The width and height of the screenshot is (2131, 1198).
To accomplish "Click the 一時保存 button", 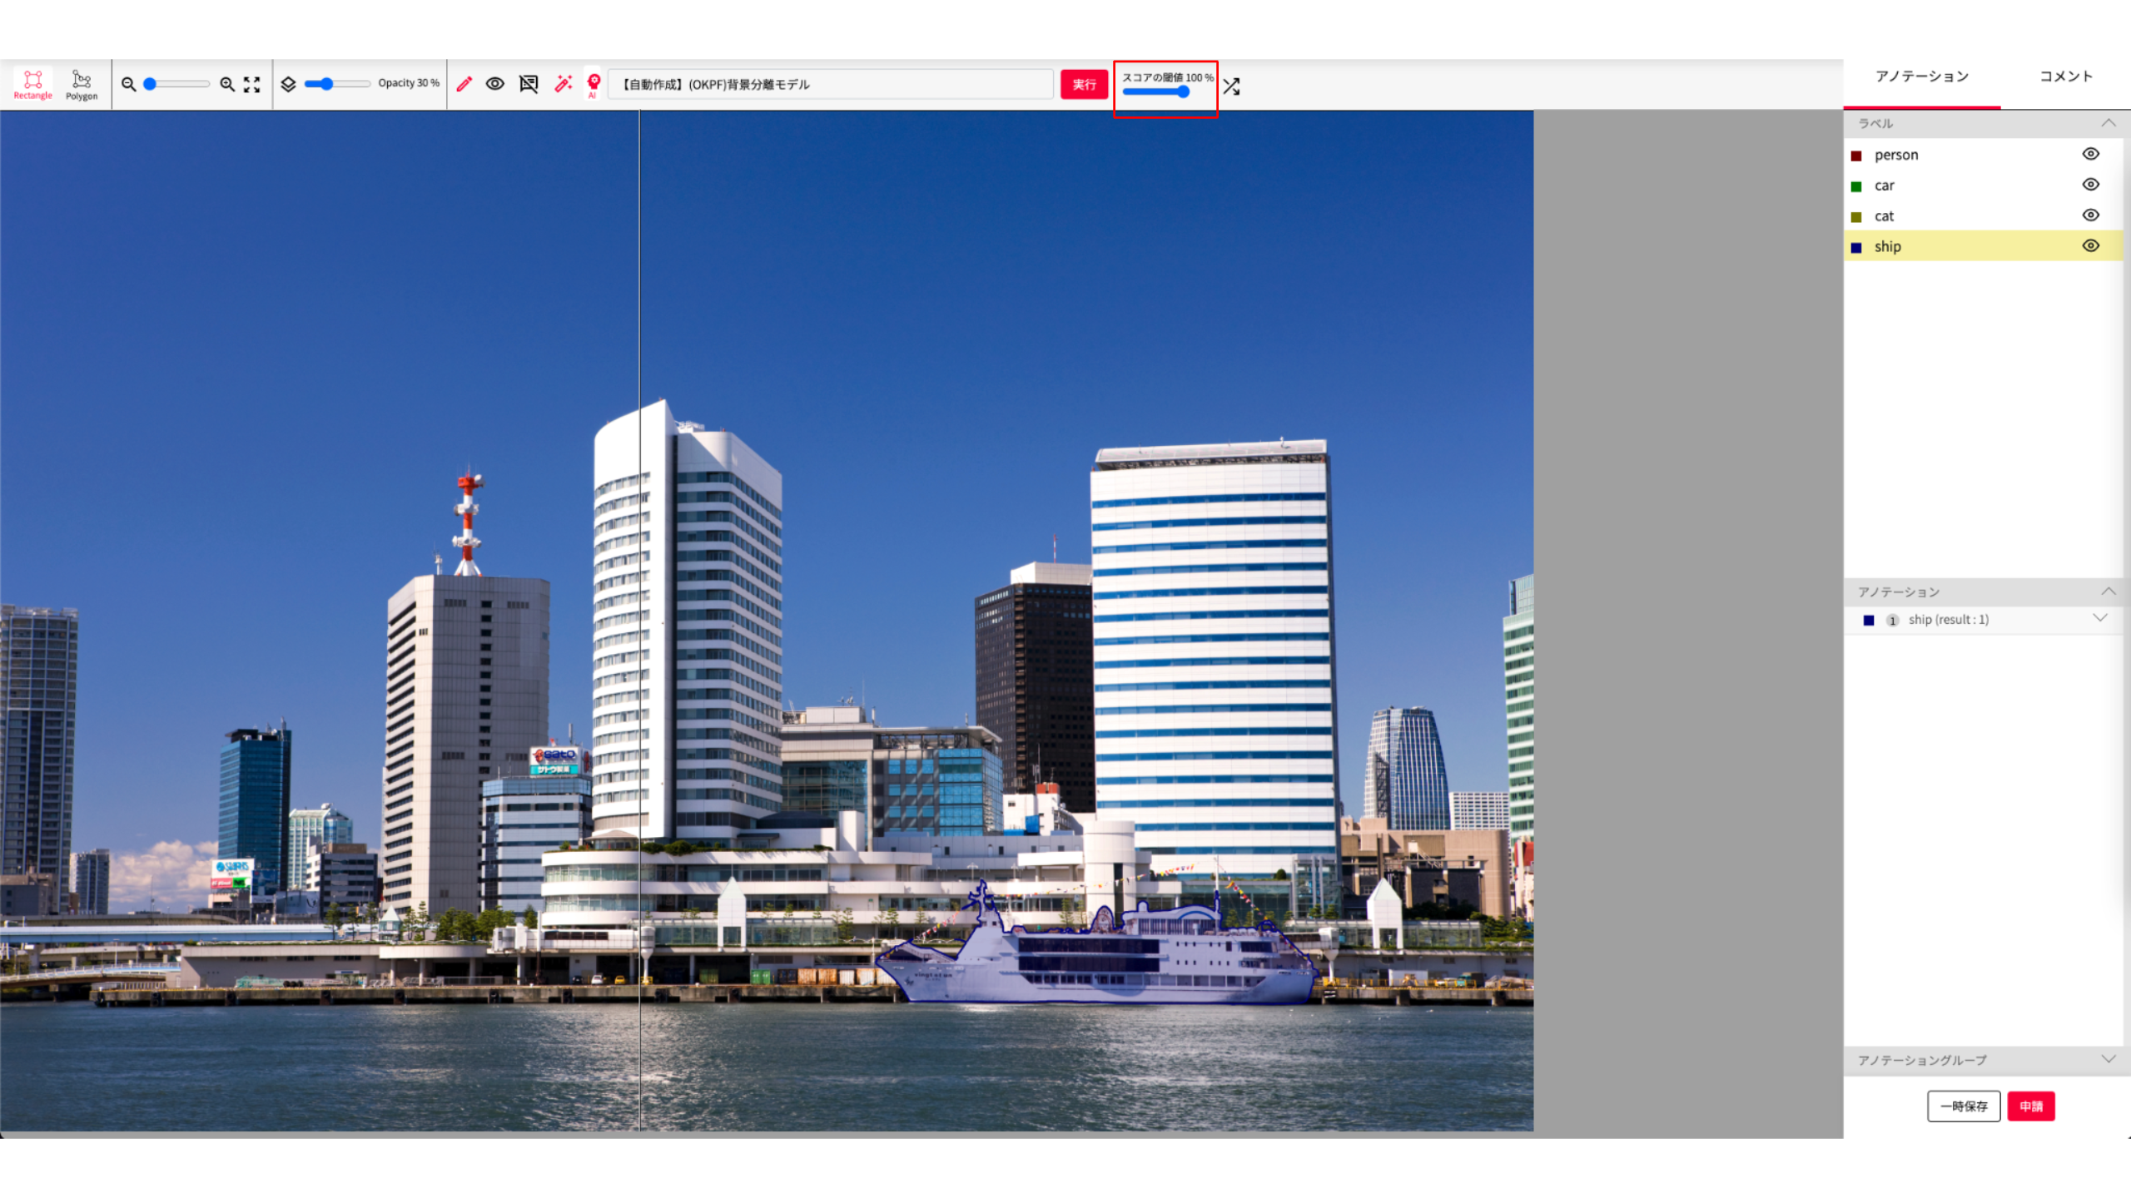I will pos(1963,1106).
